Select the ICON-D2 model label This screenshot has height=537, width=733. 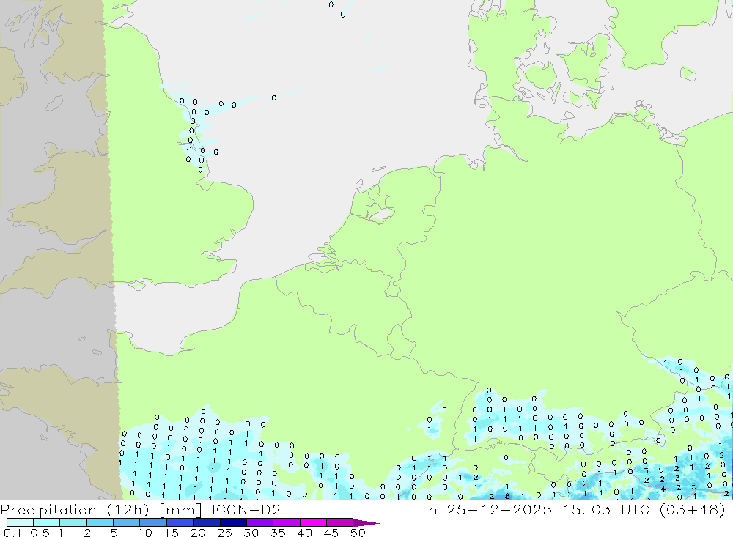point(246,509)
